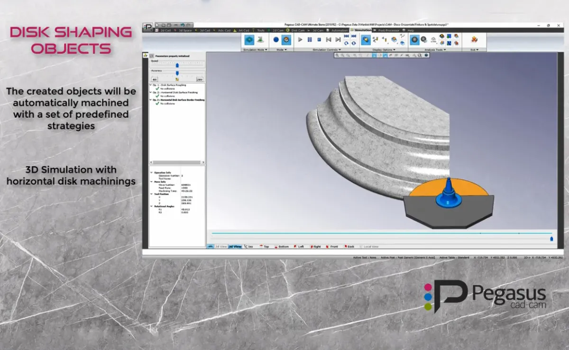569x350 pixels.
Task: Click the Exit simulation icon
Action: [x=474, y=40]
